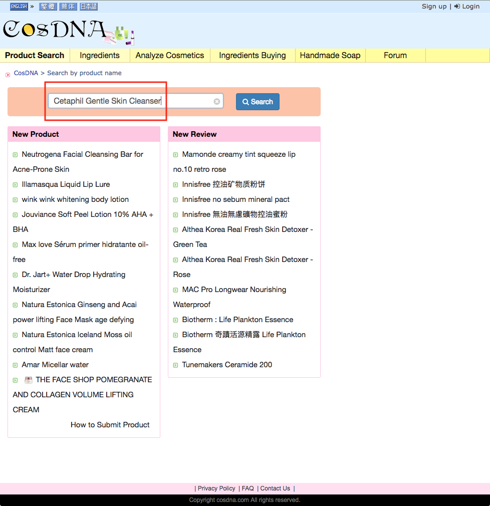Open Innisfree 無油無慮礦物控油蜜粉 review

click(x=234, y=214)
